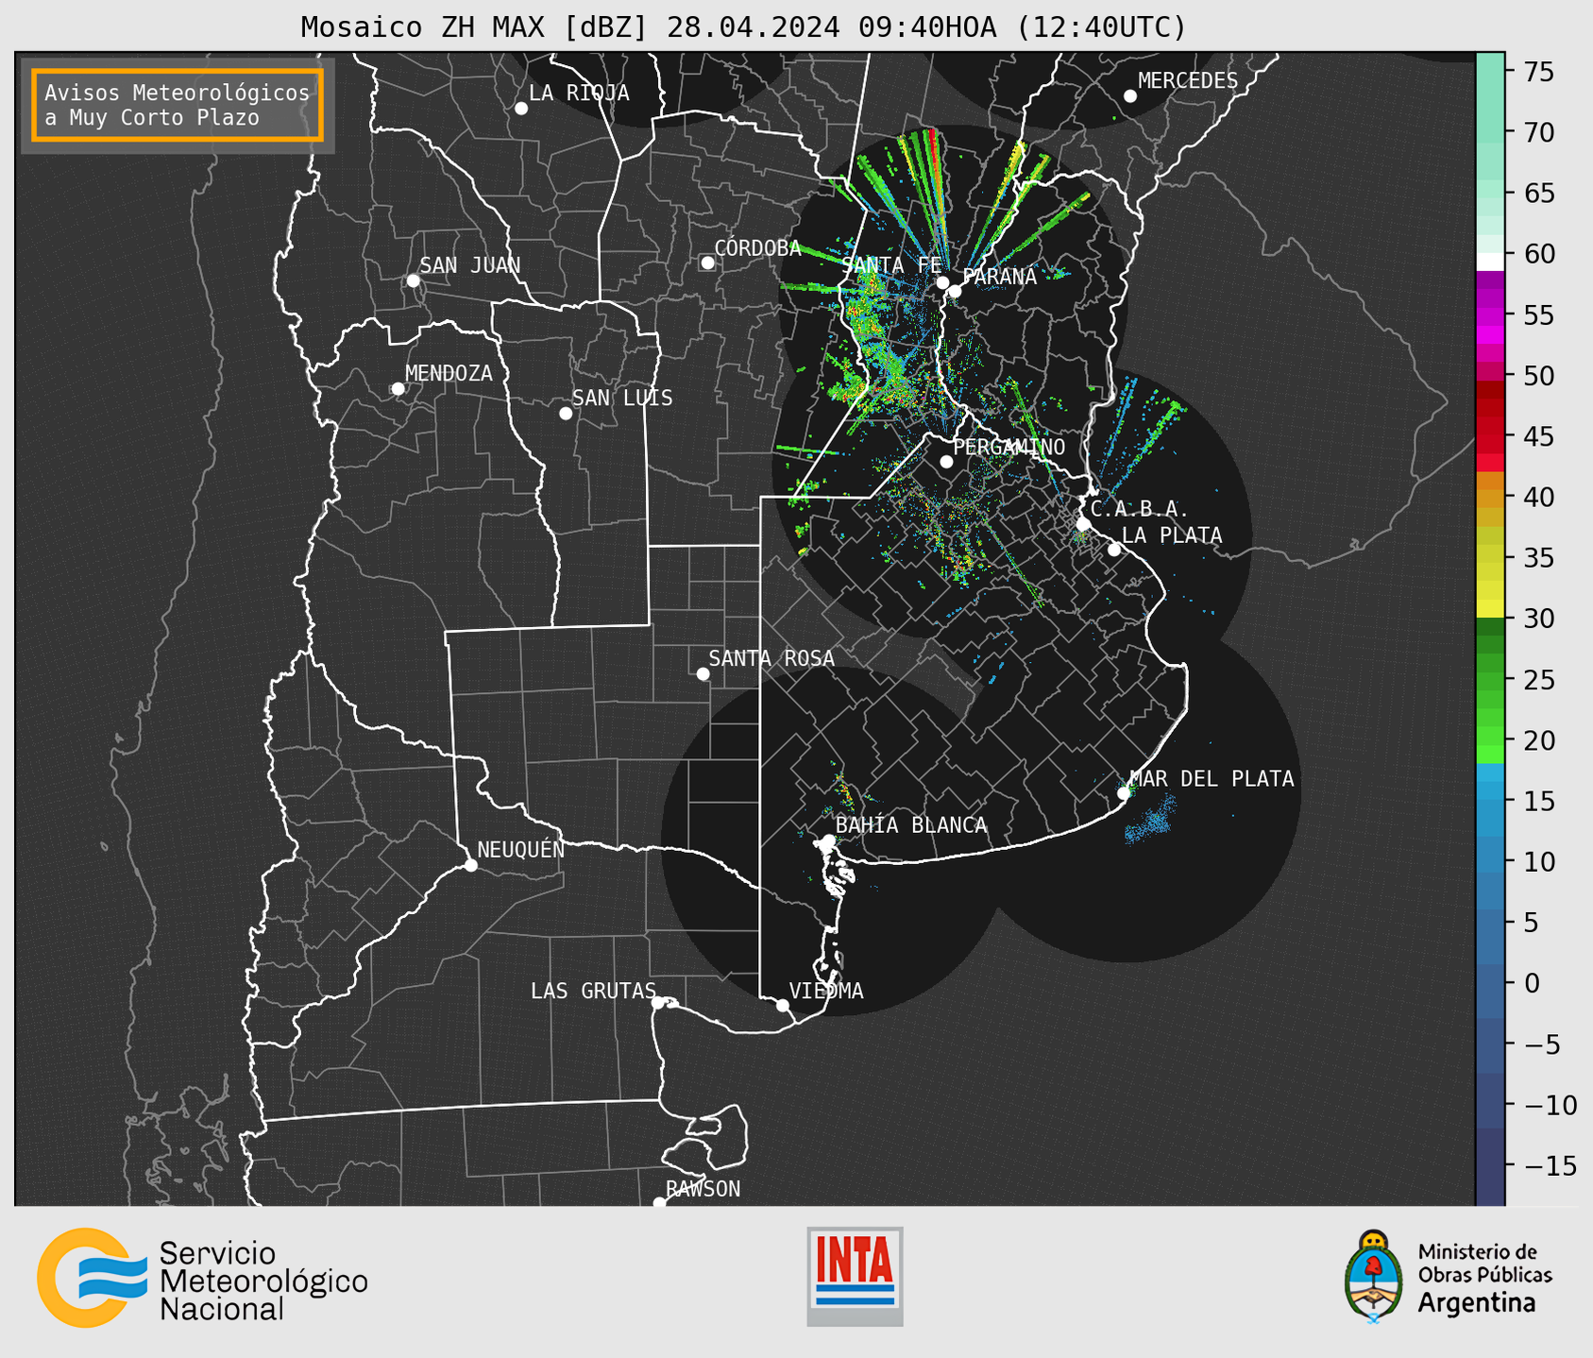Click the 75 dBZ colorbar label
Image resolution: width=1593 pixels, height=1358 pixels.
(1537, 72)
